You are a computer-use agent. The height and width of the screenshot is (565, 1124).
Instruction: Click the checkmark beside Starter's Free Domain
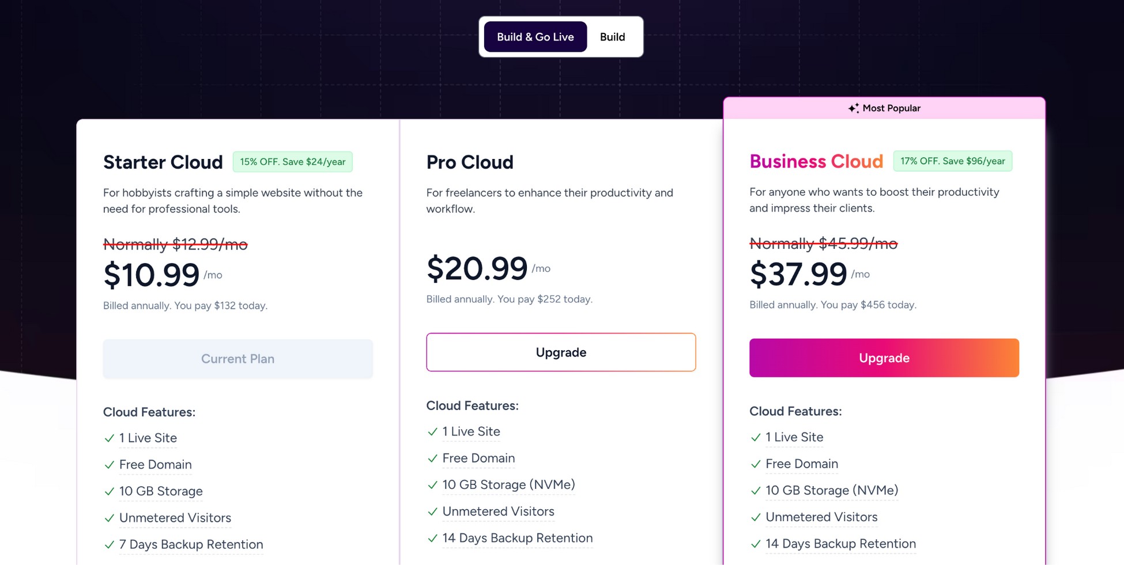(109, 465)
